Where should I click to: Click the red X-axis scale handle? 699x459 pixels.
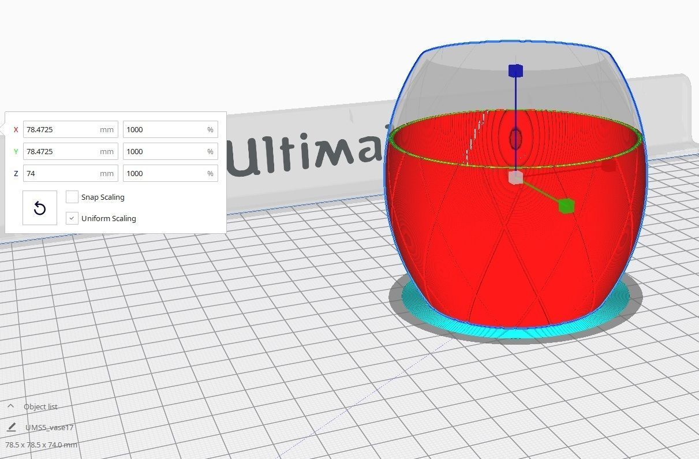608,166
